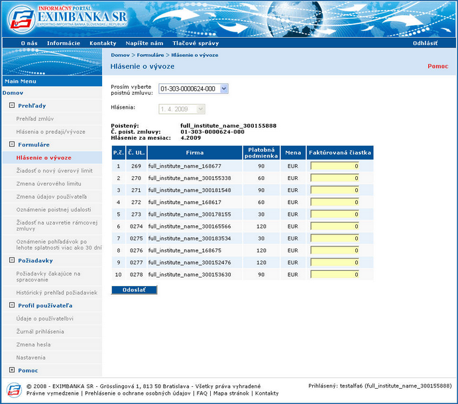Open Prehlásenie o ochrane osobných údajov
Viewport: 458px width, 404px height.
point(138,393)
